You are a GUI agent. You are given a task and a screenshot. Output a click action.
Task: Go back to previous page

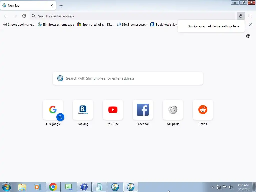[x=6, y=16]
